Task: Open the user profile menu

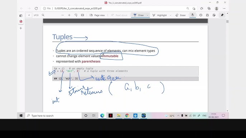Action: (217, 9)
